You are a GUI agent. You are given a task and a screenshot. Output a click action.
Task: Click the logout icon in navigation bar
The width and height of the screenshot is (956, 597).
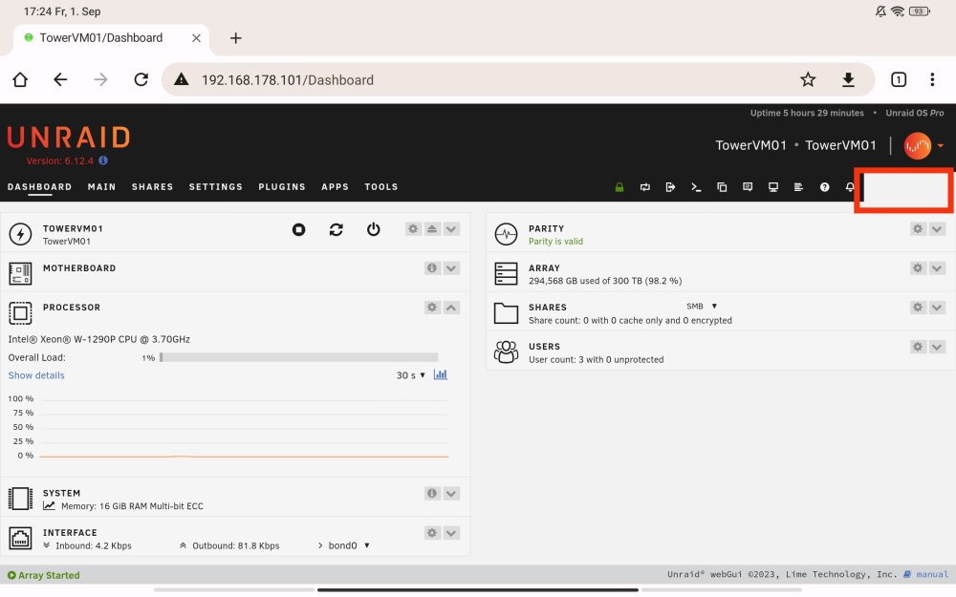[671, 187]
